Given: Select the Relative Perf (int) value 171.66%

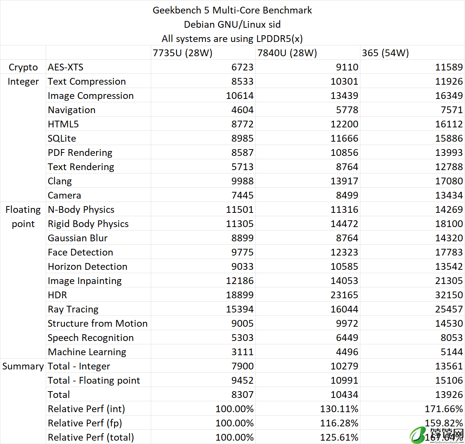Looking at the screenshot, I should (x=444, y=409).
